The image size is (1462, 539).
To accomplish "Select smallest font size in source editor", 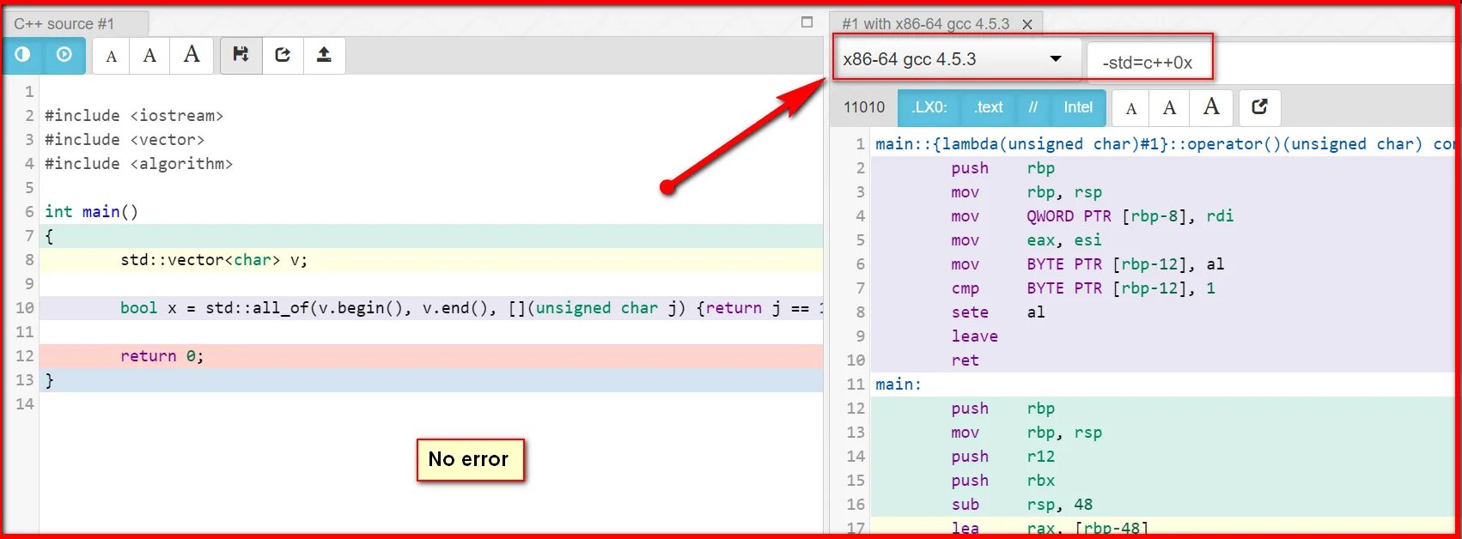I will [x=111, y=56].
